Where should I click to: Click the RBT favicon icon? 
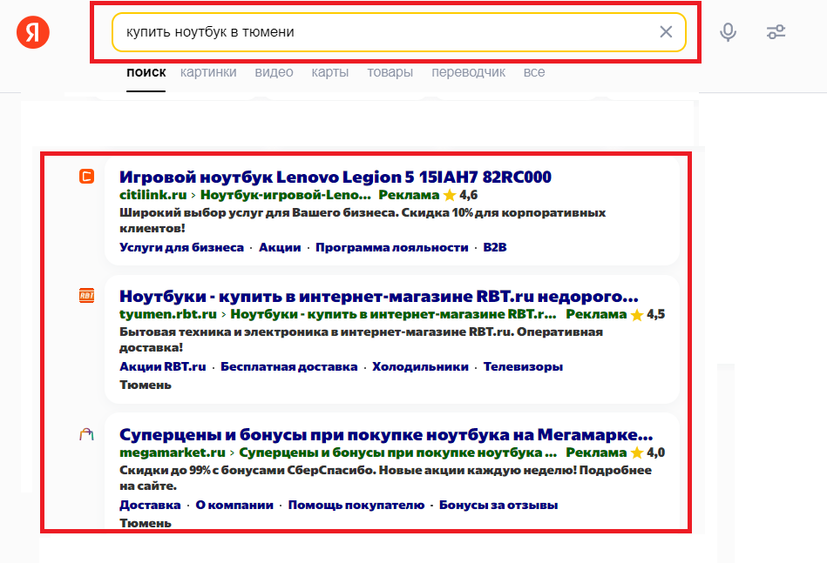[86, 296]
